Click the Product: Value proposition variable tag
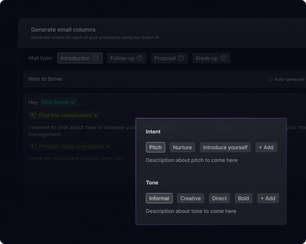This screenshot has width=306, height=244. [70, 146]
